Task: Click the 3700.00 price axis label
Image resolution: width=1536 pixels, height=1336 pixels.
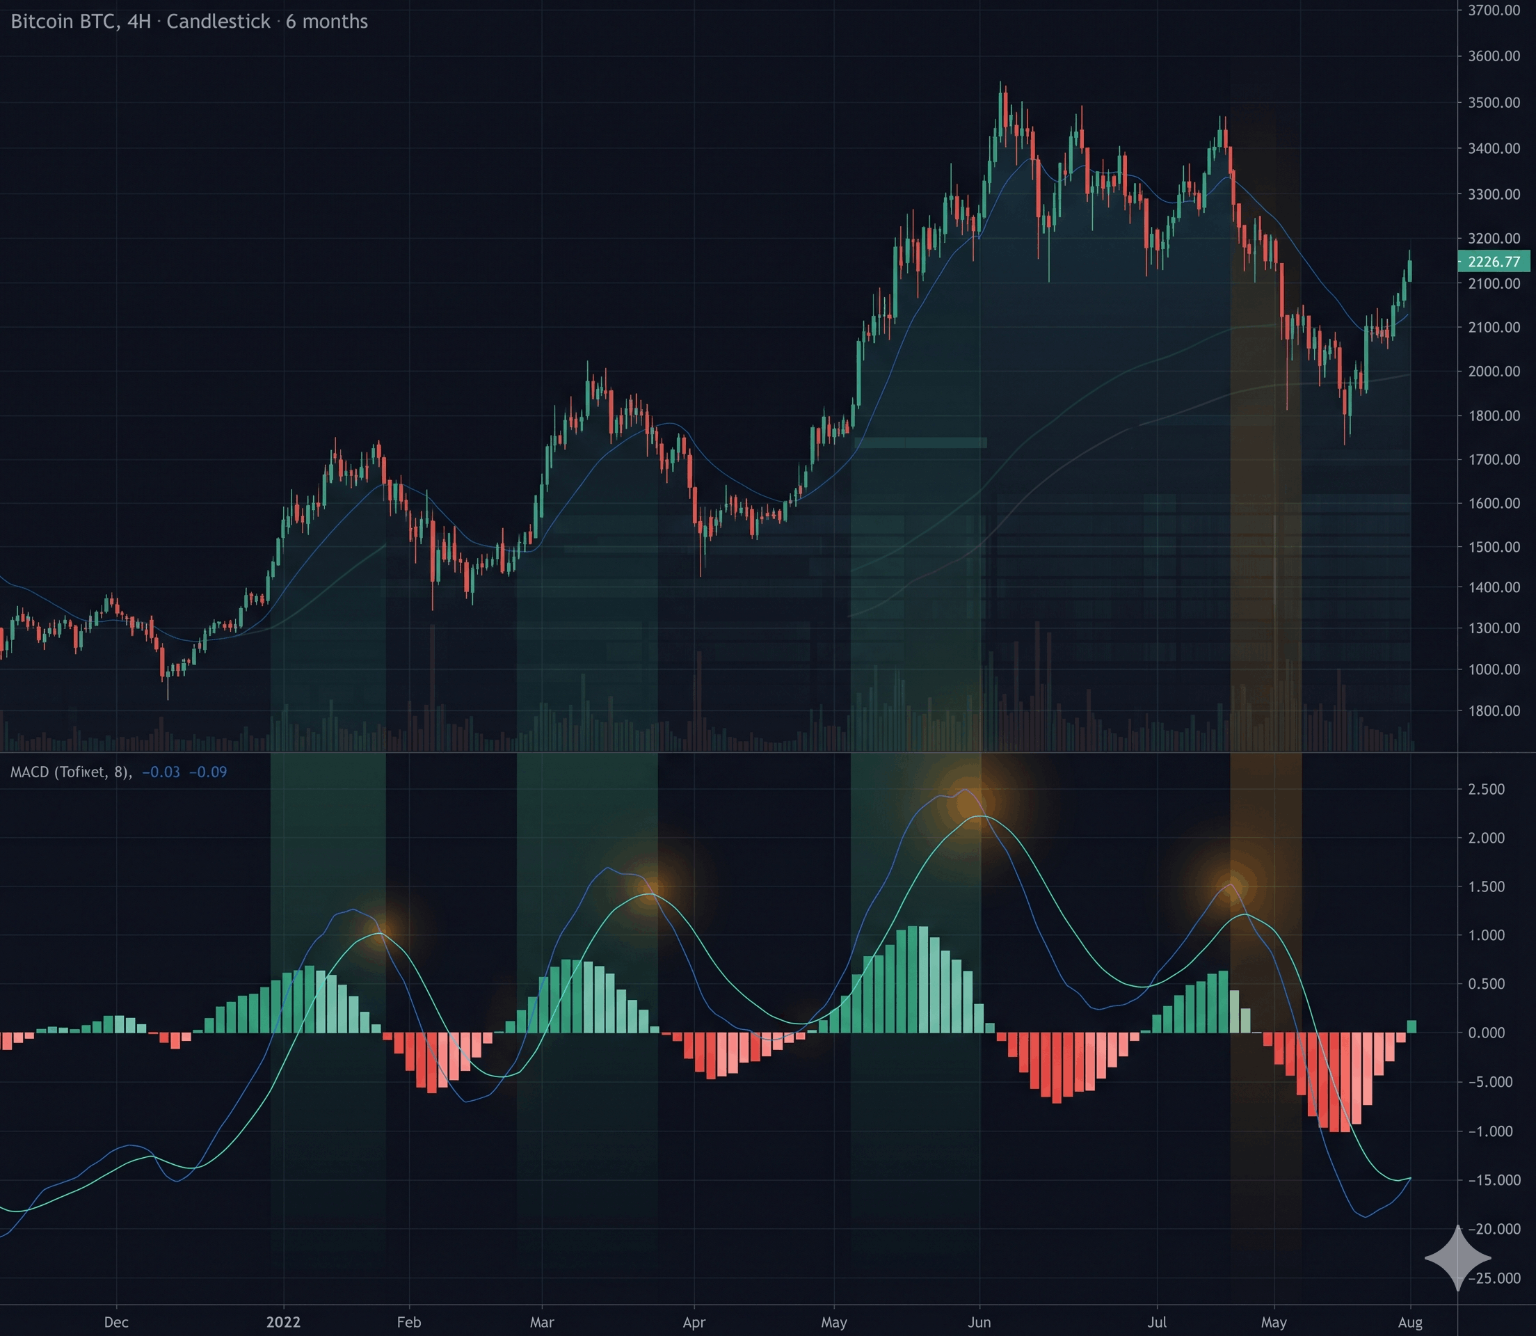Action: click(x=1494, y=10)
